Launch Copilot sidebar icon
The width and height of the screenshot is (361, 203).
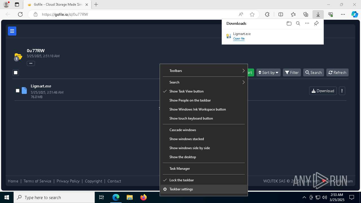355,14
